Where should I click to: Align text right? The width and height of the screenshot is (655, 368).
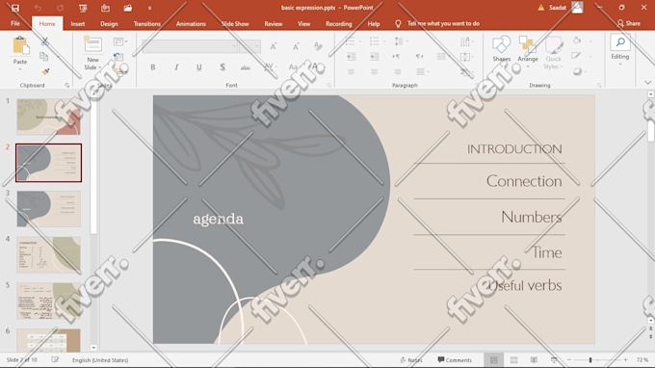pos(397,72)
